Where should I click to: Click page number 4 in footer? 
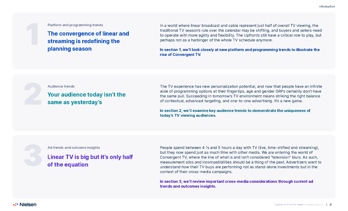coord(331,204)
